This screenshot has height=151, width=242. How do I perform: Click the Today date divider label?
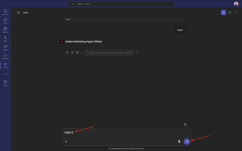point(68,19)
